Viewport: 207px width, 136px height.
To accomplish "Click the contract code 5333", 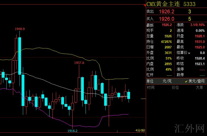I will 189,4.
